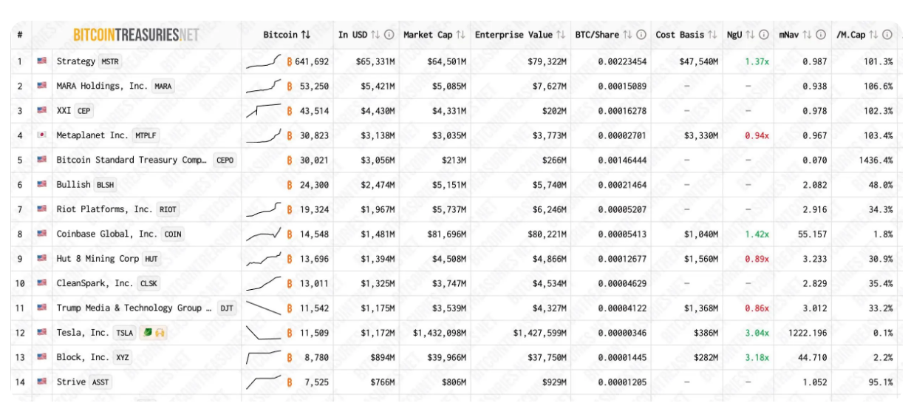Click the Tesla row green badge icon
Image resolution: width=911 pixels, height=406 pixels.
pos(147,333)
